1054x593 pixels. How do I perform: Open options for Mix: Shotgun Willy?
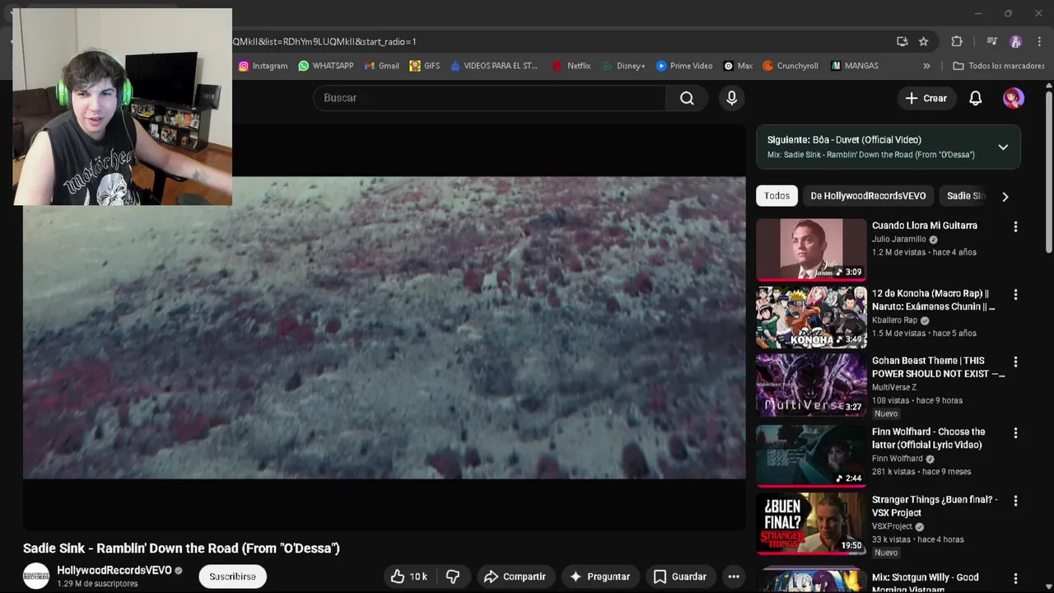click(1015, 578)
